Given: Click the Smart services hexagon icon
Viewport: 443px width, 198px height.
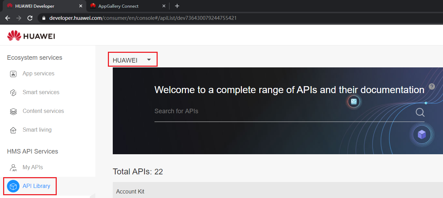Looking at the screenshot, I should [x=13, y=92].
